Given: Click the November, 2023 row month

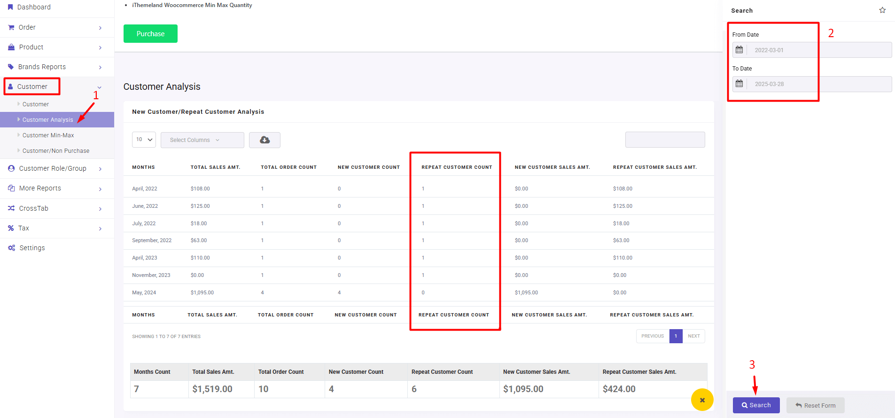Looking at the screenshot, I should pyautogui.click(x=151, y=275).
